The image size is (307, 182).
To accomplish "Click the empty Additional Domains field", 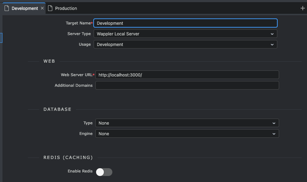I will tap(187, 85).
